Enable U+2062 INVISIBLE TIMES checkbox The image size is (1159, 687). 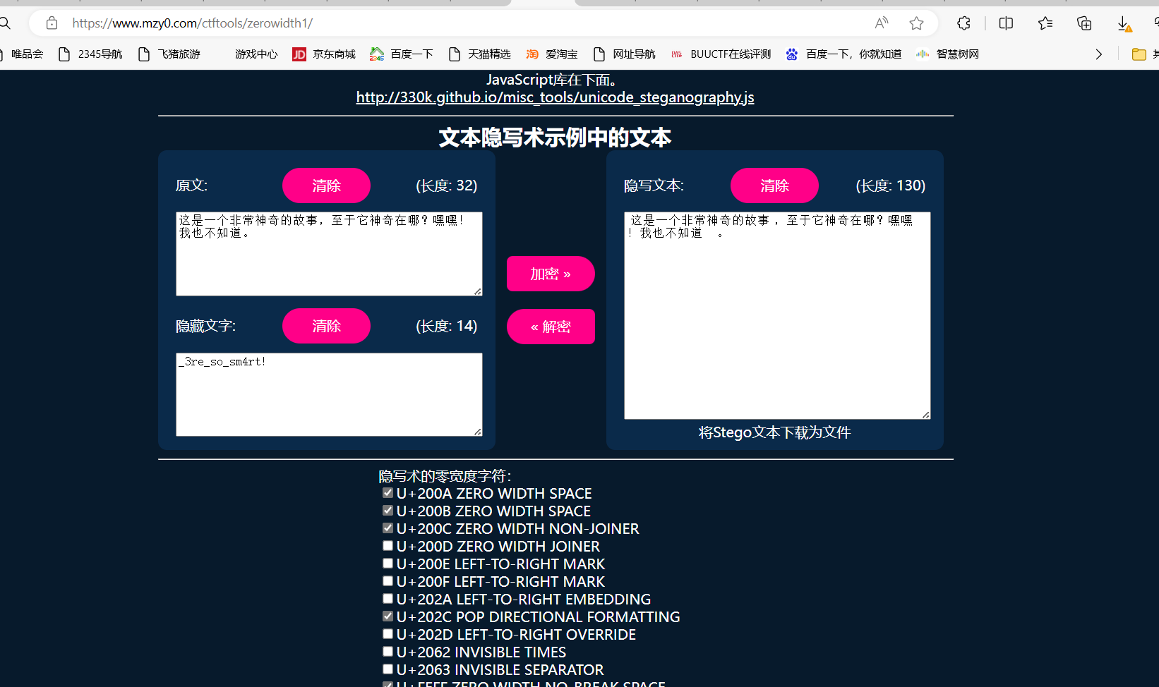(388, 652)
